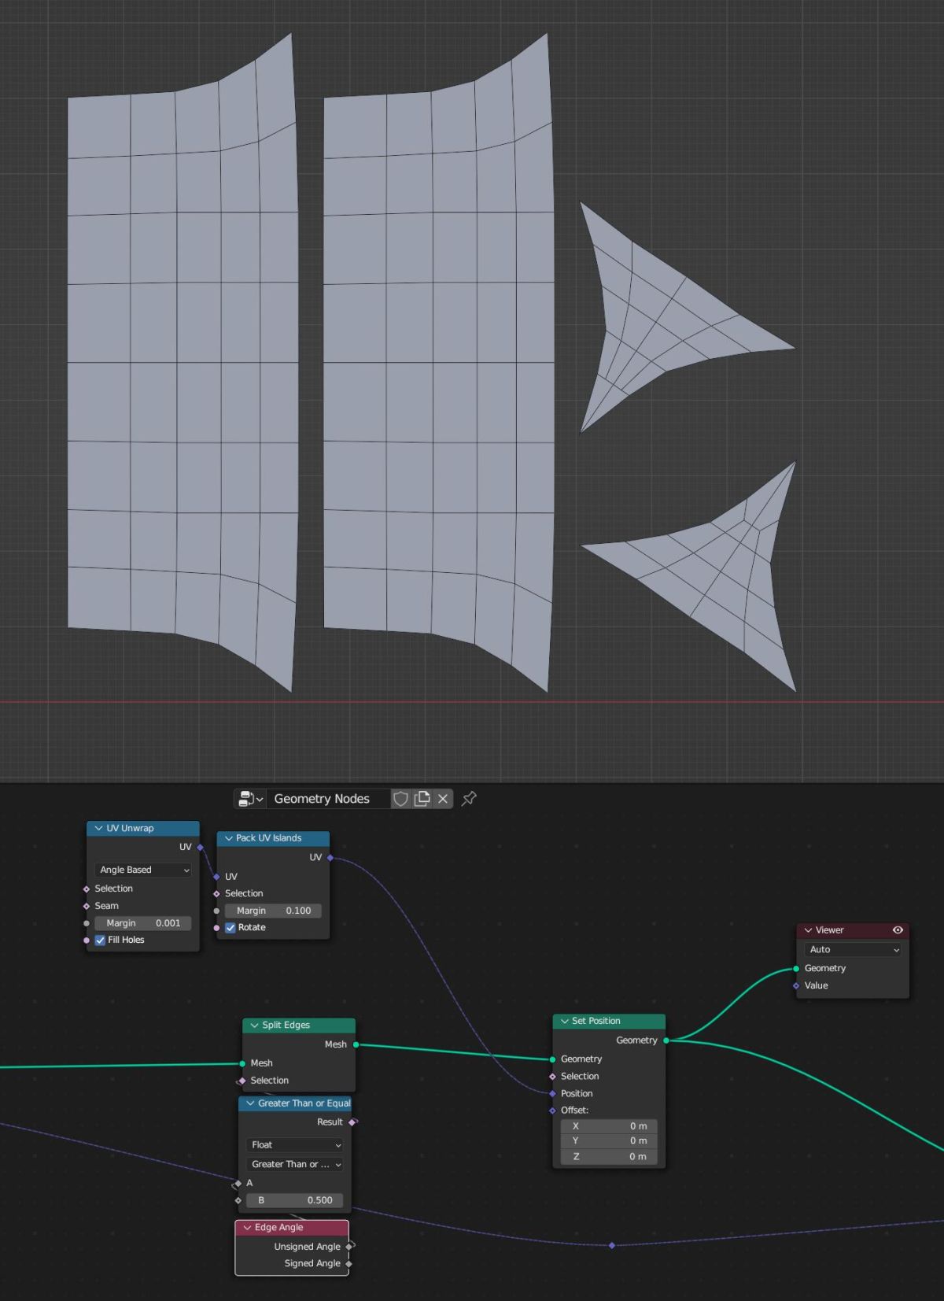Collapse the Viewer node
This screenshot has height=1301, width=944.
click(808, 930)
